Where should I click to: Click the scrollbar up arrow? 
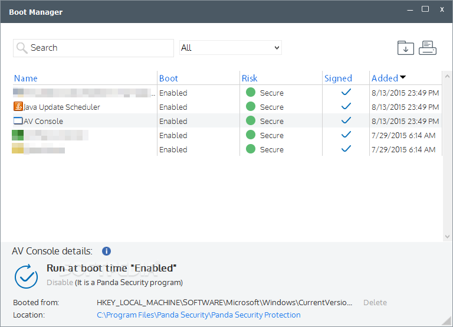click(447, 76)
